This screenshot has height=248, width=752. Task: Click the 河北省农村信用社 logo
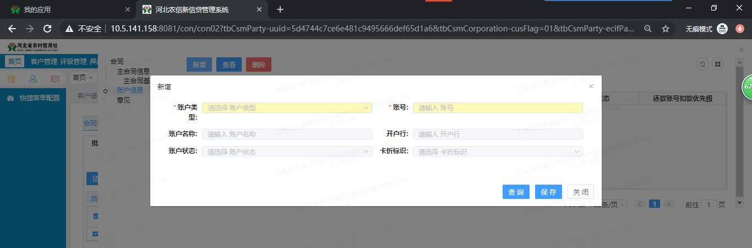pos(33,47)
